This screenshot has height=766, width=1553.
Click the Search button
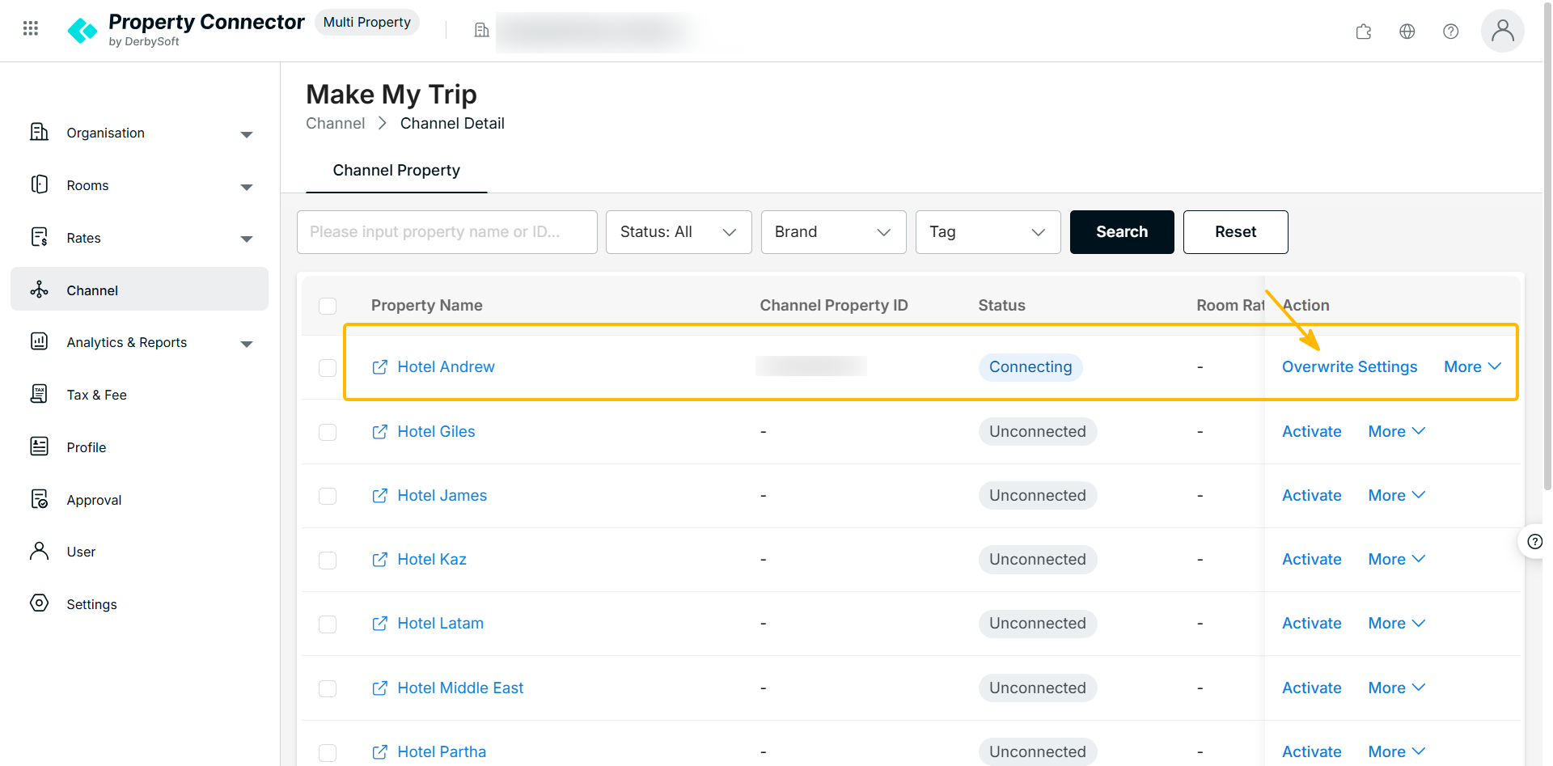click(1122, 232)
